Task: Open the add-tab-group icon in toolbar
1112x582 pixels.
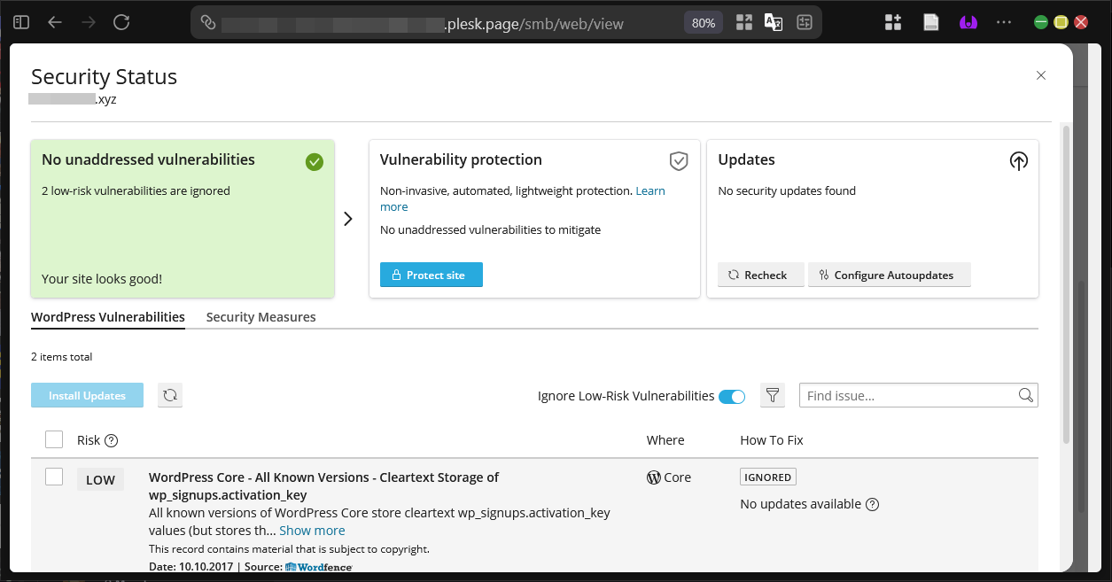Action: pos(892,22)
